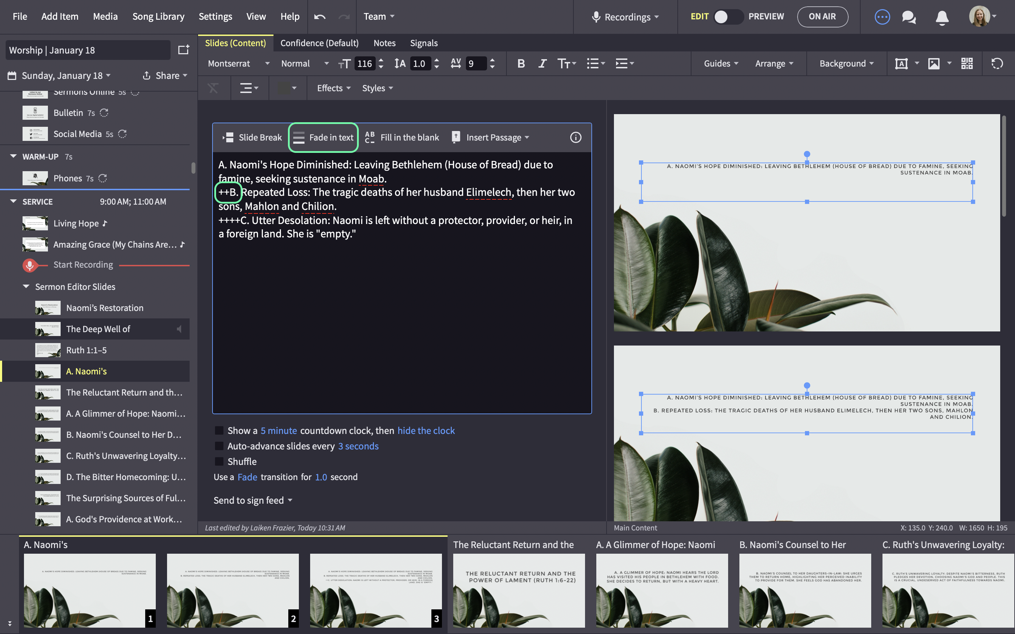Image resolution: width=1015 pixels, height=634 pixels.
Task: Click the info circle icon in editor
Action: click(576, 137)
